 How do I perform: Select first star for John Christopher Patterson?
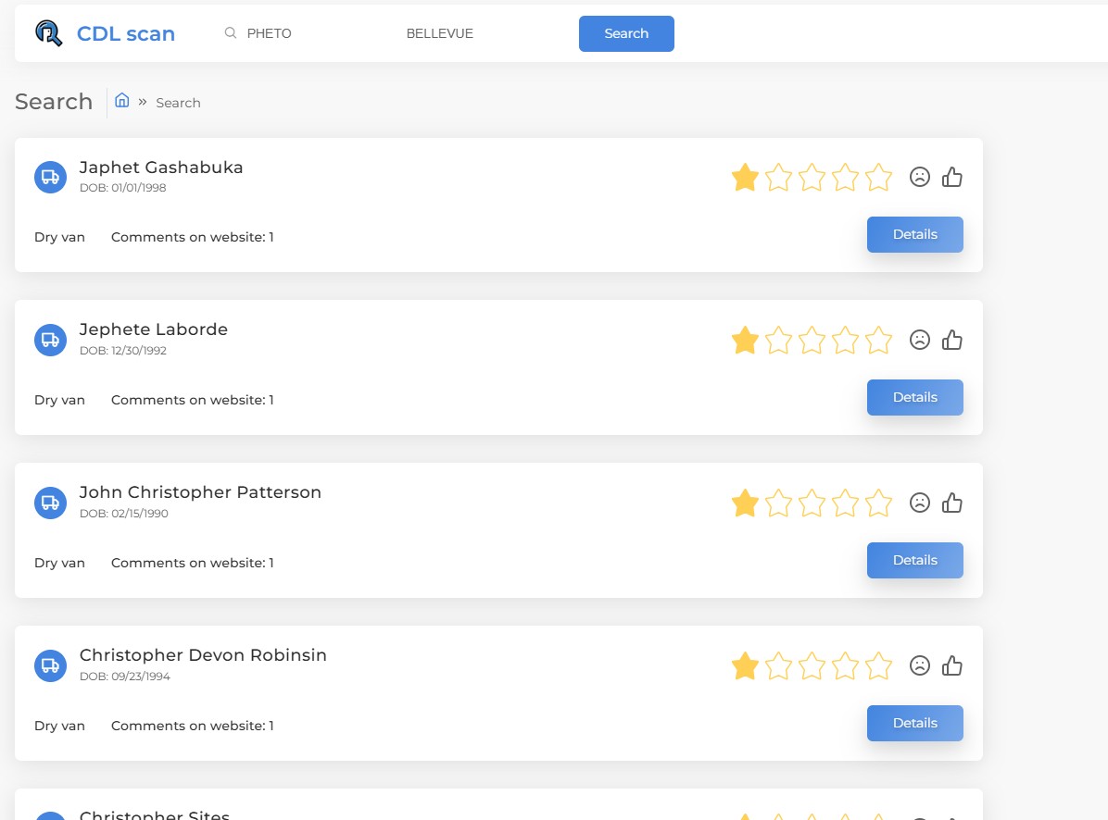[745, 503]
